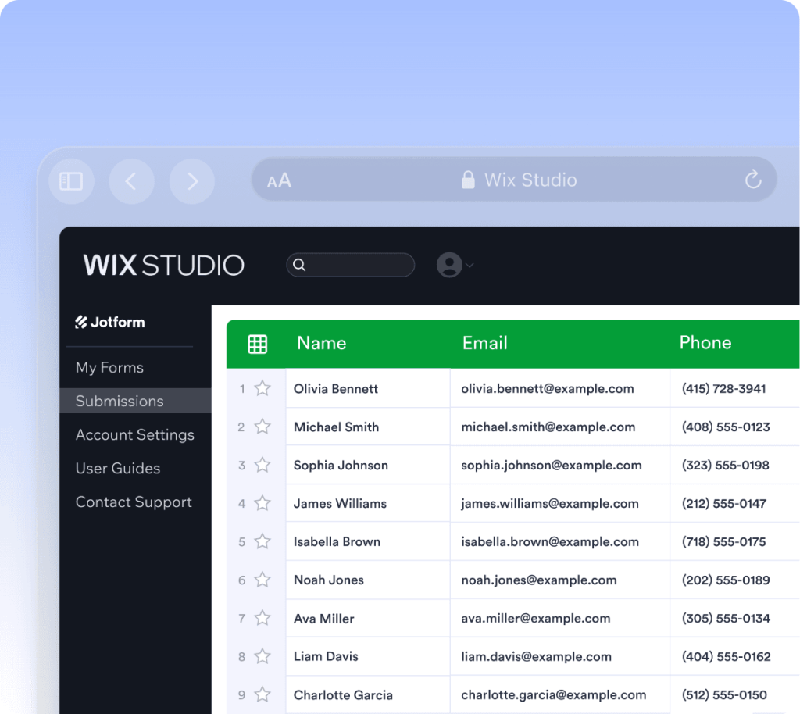
Task: Click the Phone column header
Action: coord(705,342)
